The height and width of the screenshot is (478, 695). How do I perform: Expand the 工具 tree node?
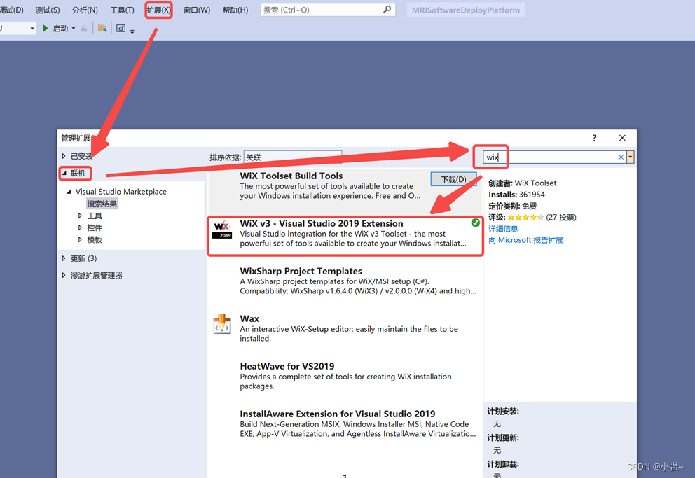pyautogui.click(x=81, y=216)
